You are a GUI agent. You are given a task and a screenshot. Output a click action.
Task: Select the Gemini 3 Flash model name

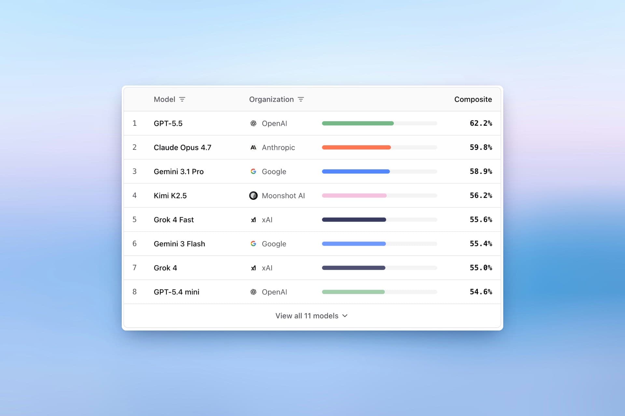pyautogui.click(x=179, y=244)
